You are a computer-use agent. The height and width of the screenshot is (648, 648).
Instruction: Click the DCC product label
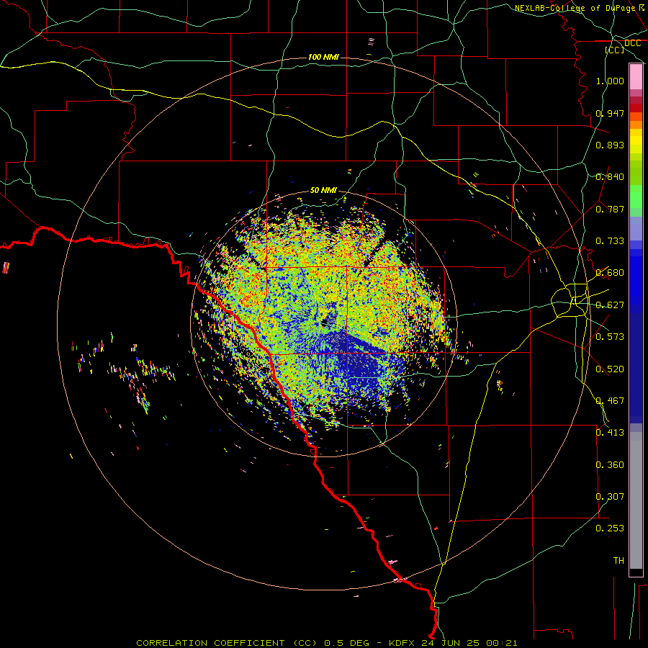pos(632,43)
